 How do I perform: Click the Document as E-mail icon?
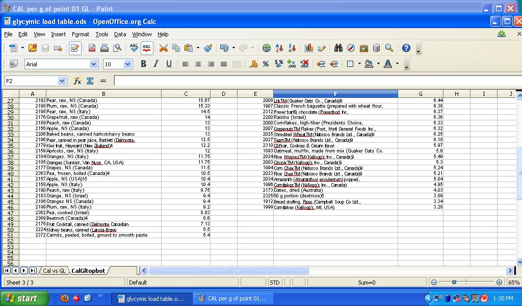(58, 48)
